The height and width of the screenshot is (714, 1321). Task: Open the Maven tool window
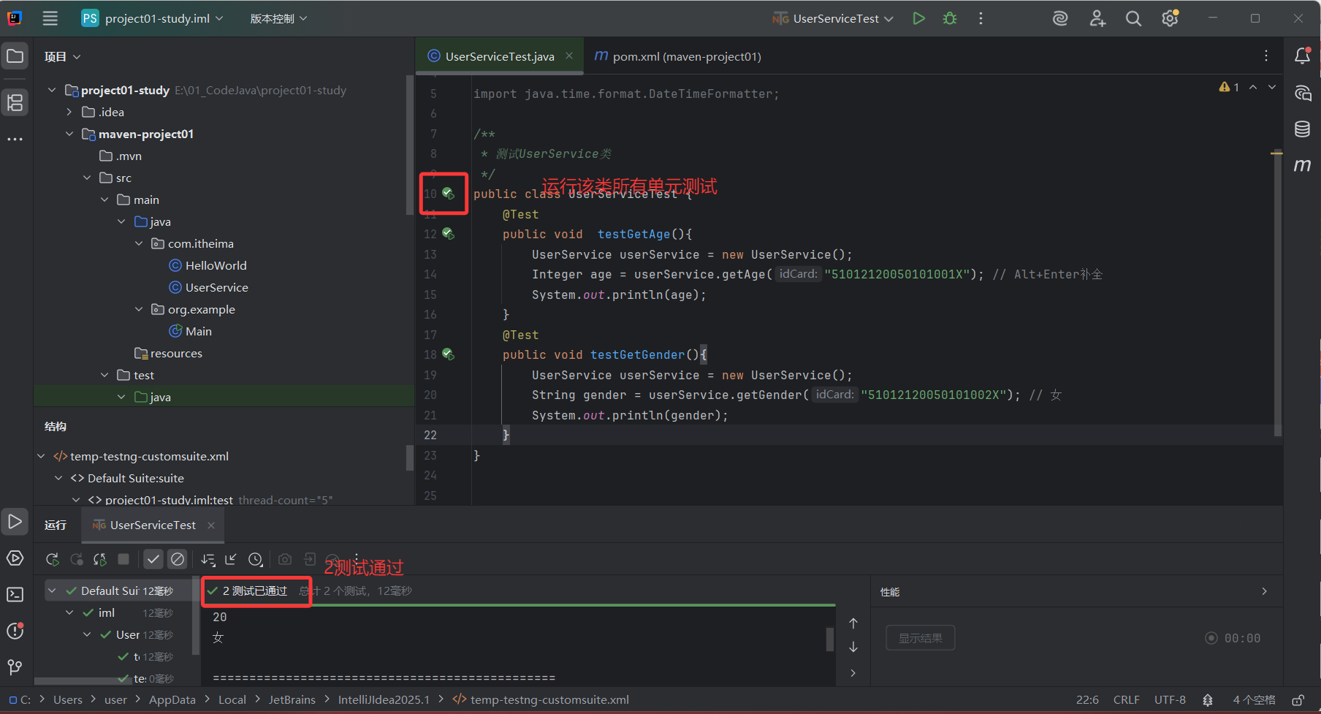pyautogui.click(x=1302, y=165)
